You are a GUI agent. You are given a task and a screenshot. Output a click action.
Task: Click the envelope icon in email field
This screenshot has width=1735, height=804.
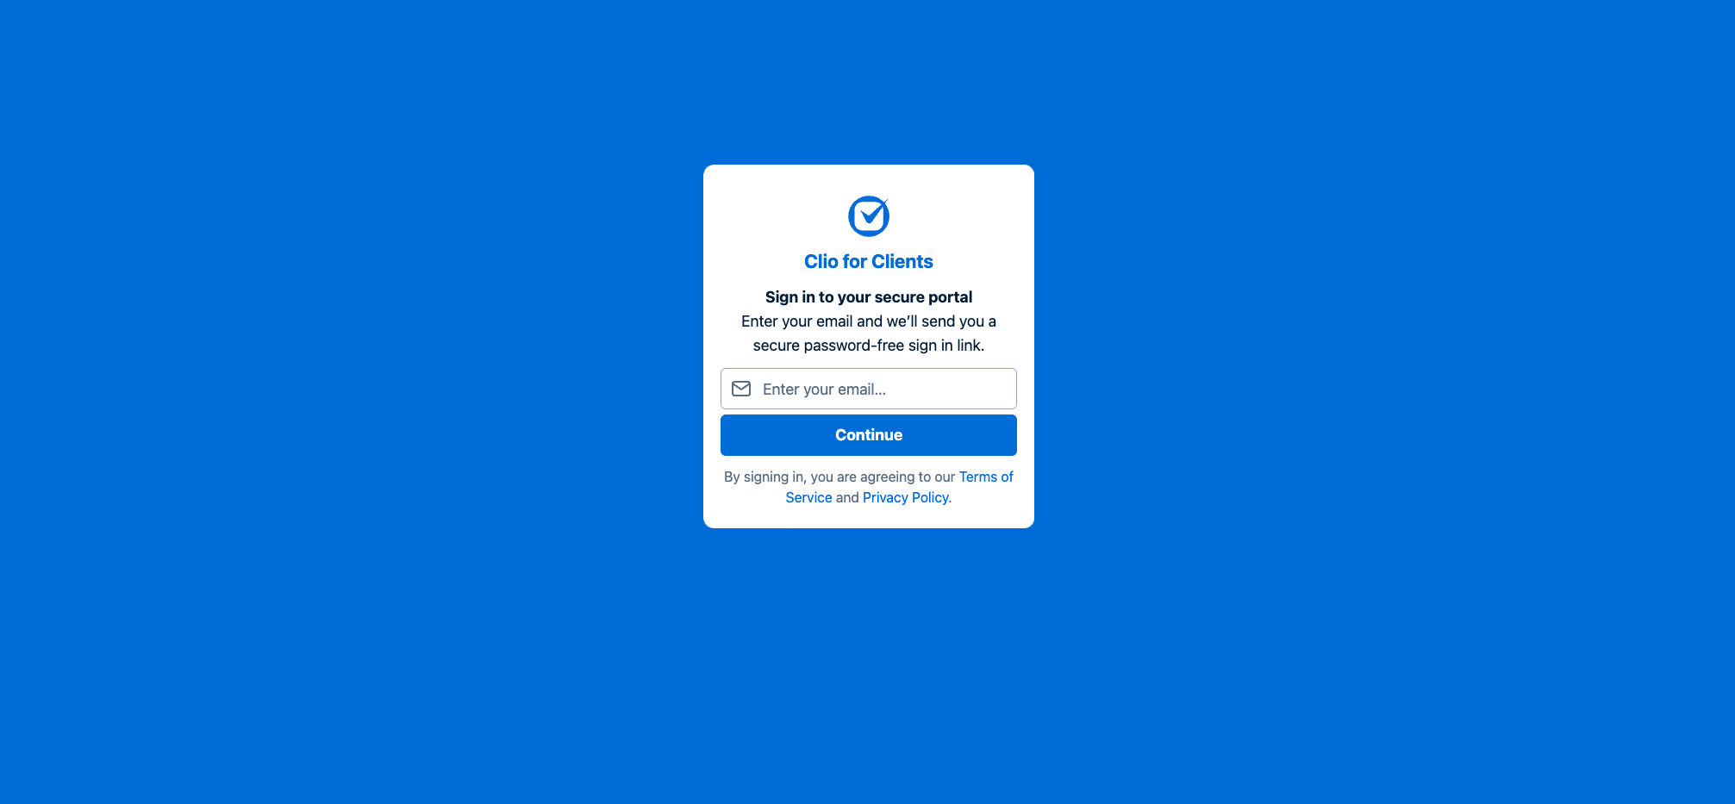pyautogui.click(x=741, y=389)
